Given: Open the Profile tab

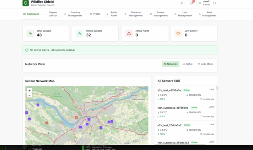Looking at the screenshot, I should point(95,14).
